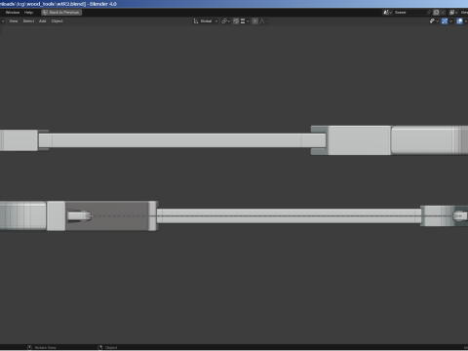Open the Window menu
468x351 pixels.
coord(13,13)
